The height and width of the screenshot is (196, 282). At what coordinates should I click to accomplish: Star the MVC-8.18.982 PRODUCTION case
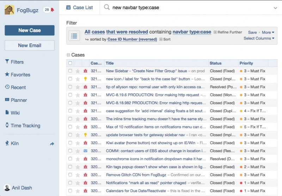pyautogui.click(x=78, y=103)
